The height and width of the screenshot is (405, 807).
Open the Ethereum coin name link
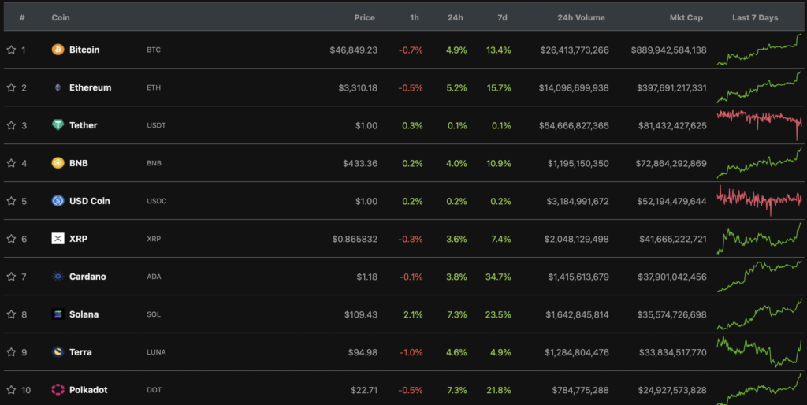[x=90, y=87]
